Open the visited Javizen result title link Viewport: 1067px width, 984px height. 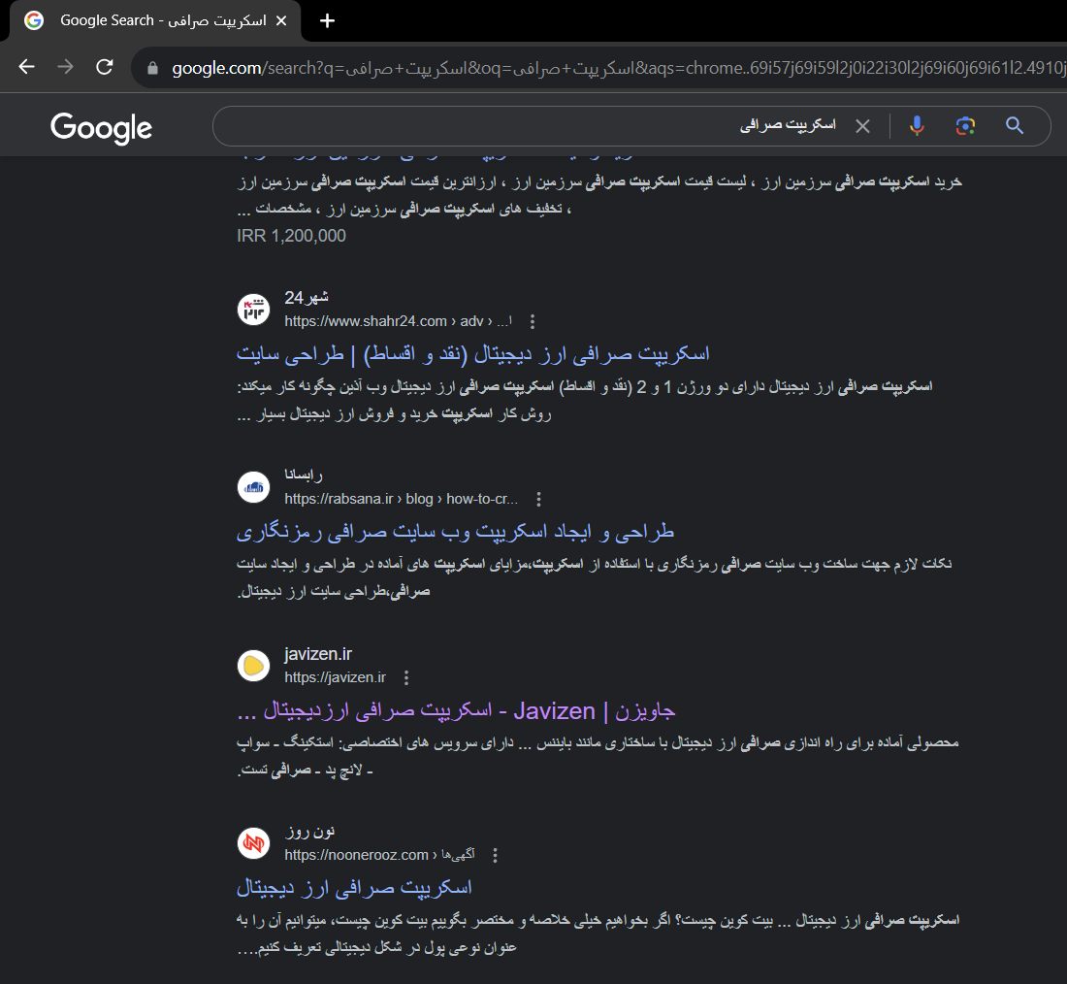[456, 711]
